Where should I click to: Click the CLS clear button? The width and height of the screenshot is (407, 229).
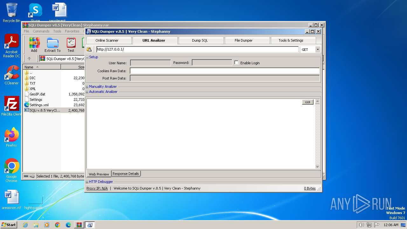(308, 102)
